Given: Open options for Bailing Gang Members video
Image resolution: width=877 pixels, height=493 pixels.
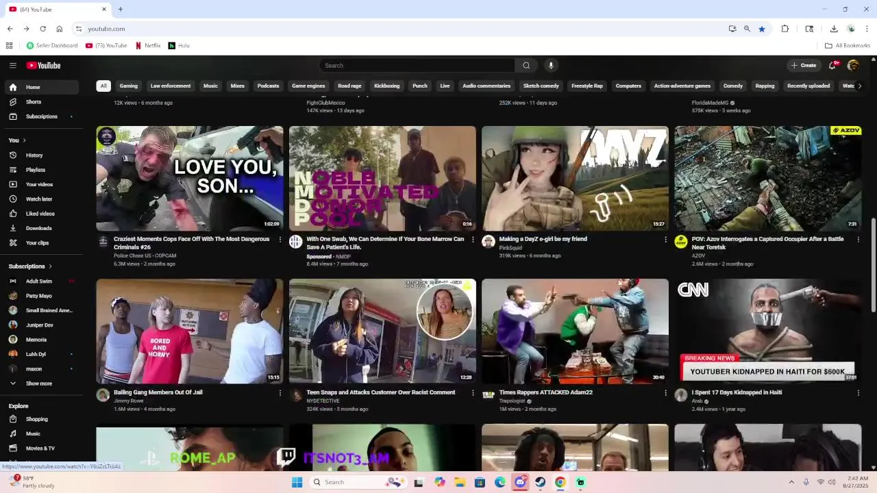Looking at the screenshot, I should click(280, 393).
